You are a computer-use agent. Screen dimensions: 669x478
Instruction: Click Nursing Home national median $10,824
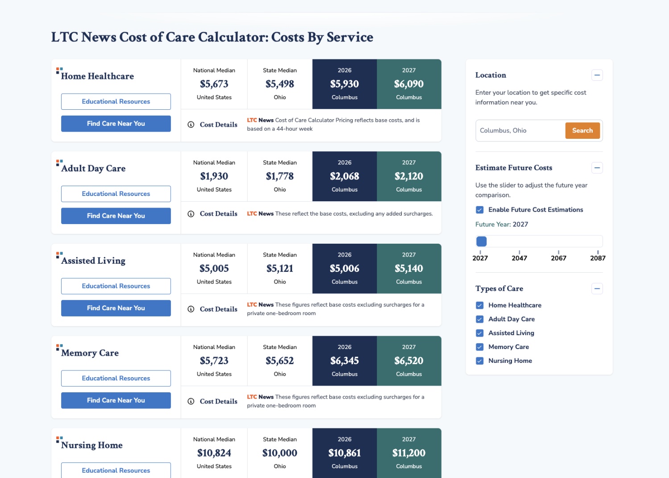tap(214, 453)
